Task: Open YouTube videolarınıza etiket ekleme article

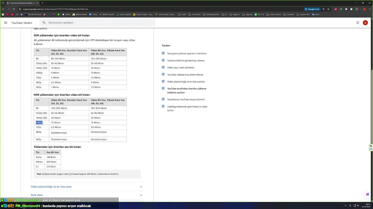Action: [x=185, y=75]
